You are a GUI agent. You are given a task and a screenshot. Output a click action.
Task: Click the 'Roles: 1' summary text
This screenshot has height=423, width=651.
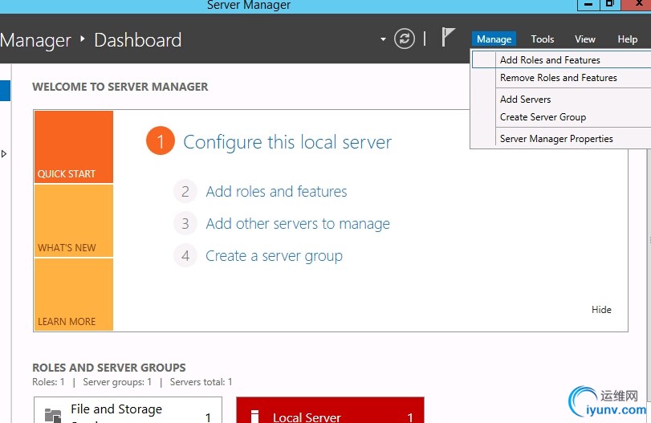[49, 382]
